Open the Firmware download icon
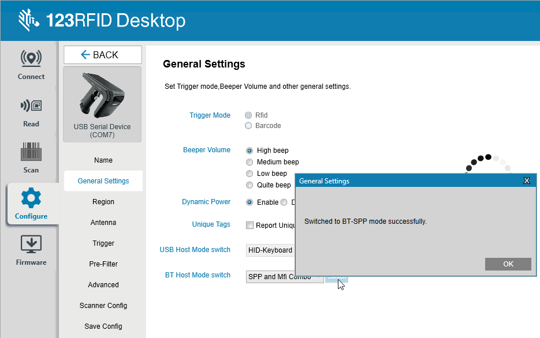 pyautogui.click(x=31, y=245)
